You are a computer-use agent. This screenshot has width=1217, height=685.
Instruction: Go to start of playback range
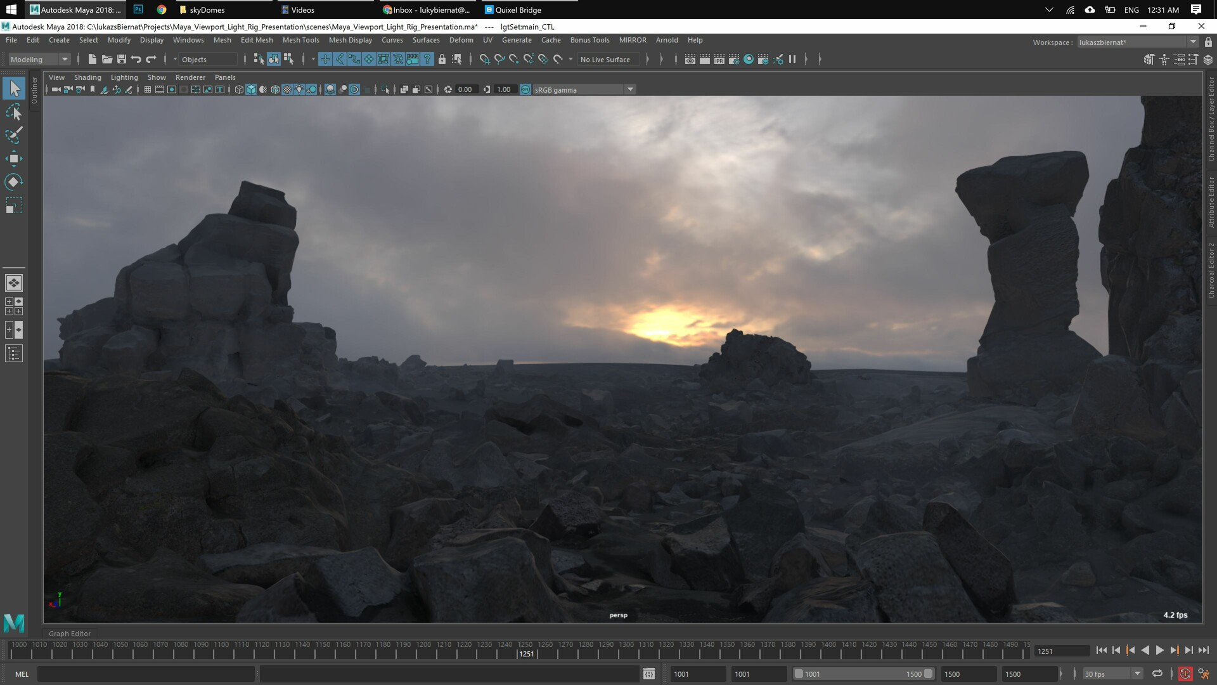point(1101,650)
